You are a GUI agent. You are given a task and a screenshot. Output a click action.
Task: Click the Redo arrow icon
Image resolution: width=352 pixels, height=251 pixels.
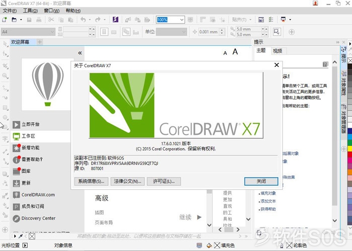click(x=98, y=20)
